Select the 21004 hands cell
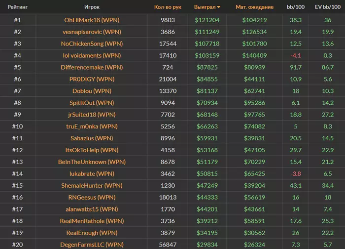Screen dimensions: 345x249 (168, 79)
